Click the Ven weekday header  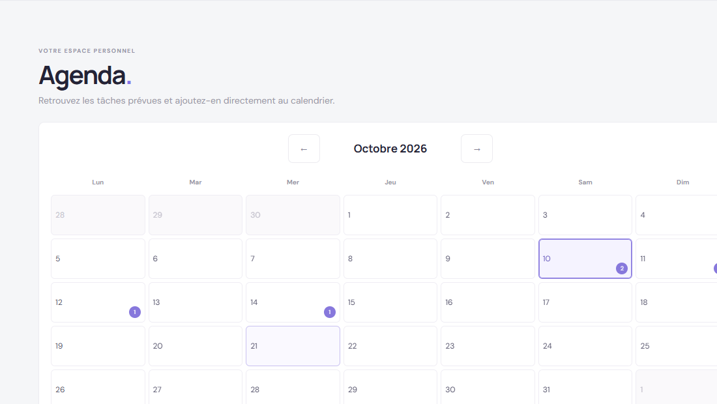488,182
